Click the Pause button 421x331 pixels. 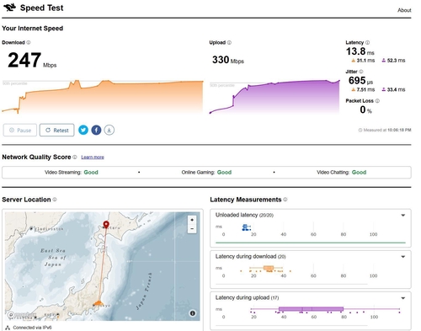[20, 130]
